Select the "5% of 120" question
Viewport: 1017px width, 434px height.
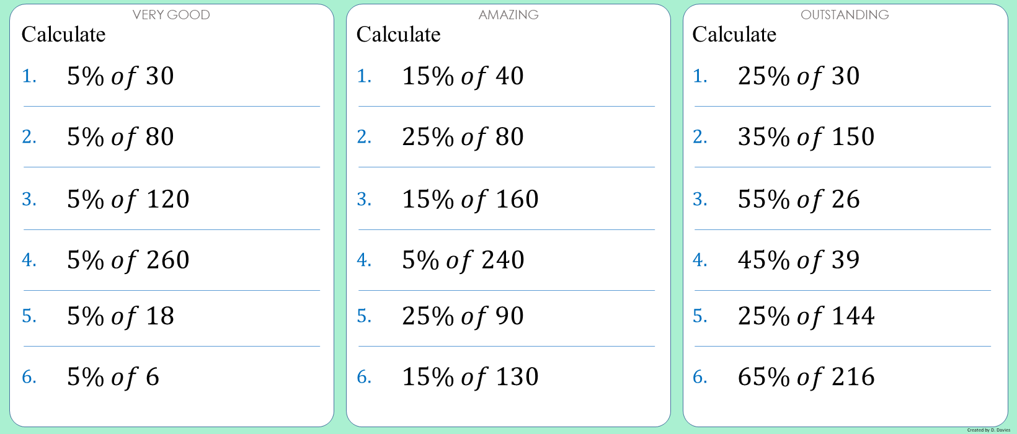(x=128, y=200)
